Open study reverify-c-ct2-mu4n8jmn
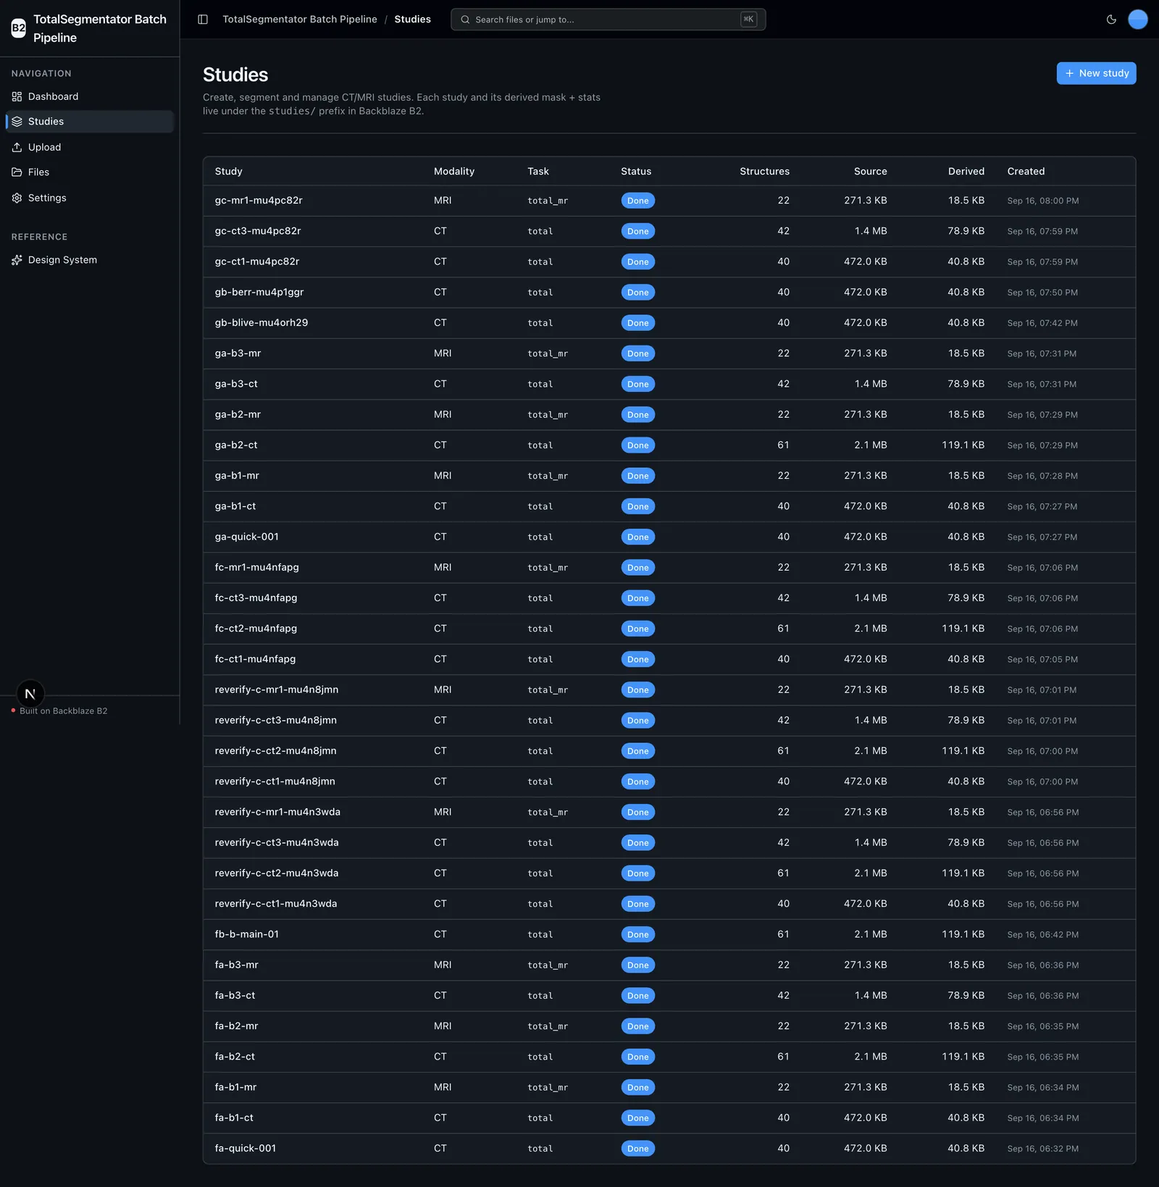The width and height of the screenshot is (1159, 1187). click(x=276, y=751)
